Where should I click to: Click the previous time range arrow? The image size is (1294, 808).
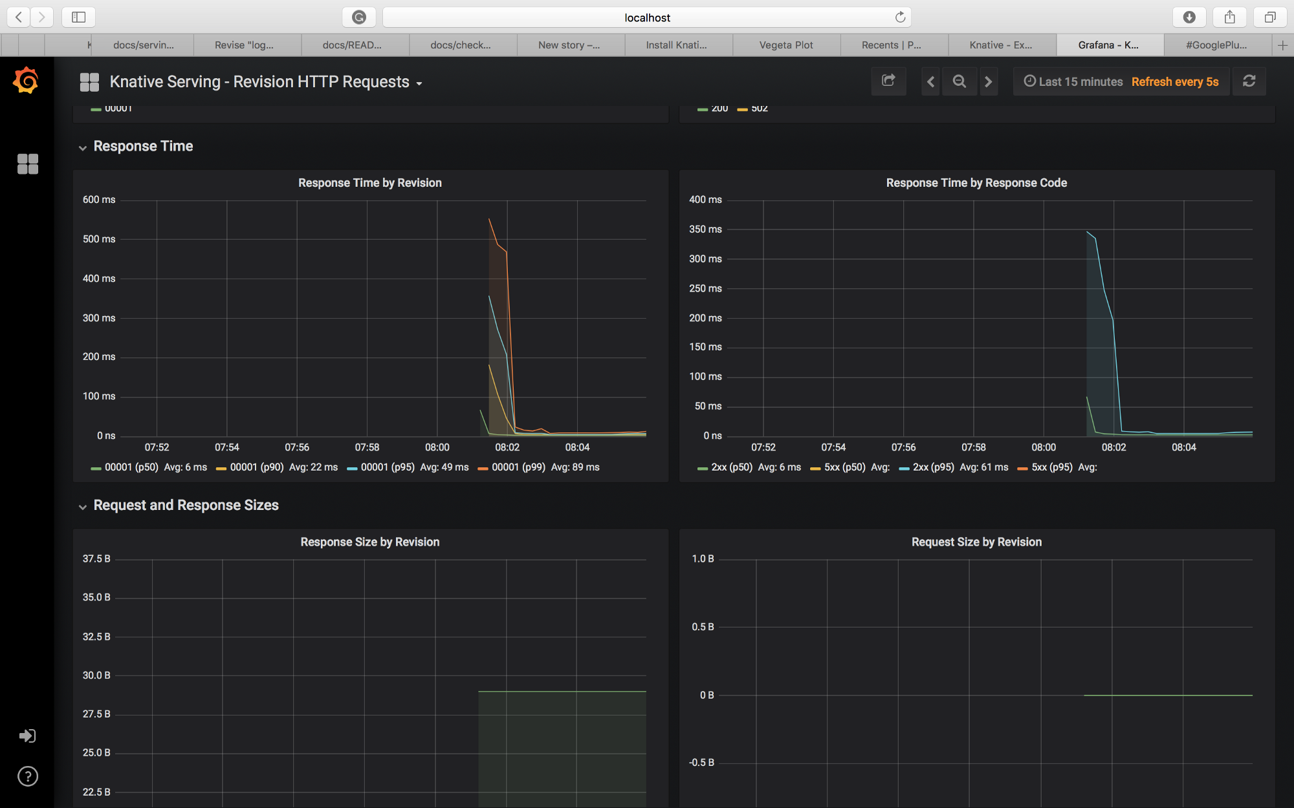(x=930, y=81)
